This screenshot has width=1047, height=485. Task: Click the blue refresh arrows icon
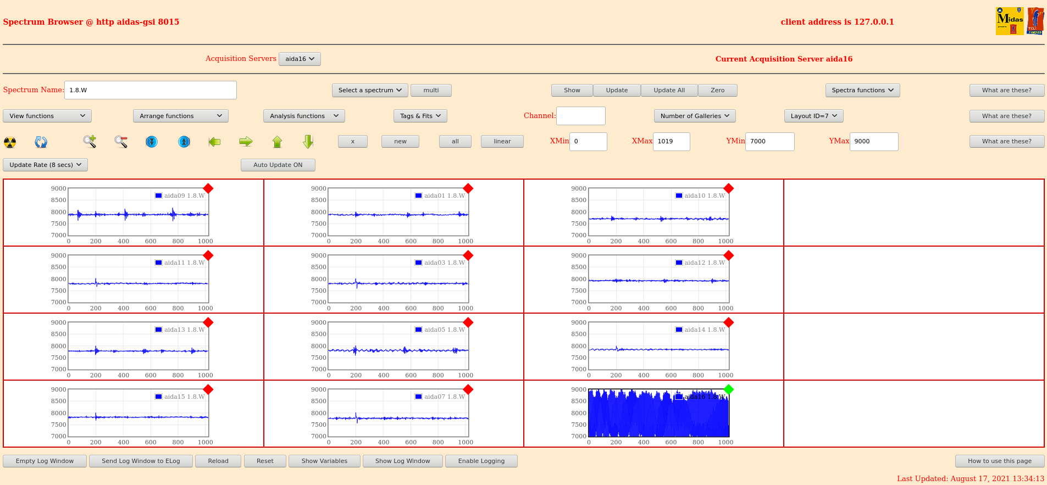pos(41,142)
